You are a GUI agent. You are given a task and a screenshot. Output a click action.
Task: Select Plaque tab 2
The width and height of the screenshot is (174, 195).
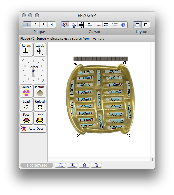click(35, 25)
